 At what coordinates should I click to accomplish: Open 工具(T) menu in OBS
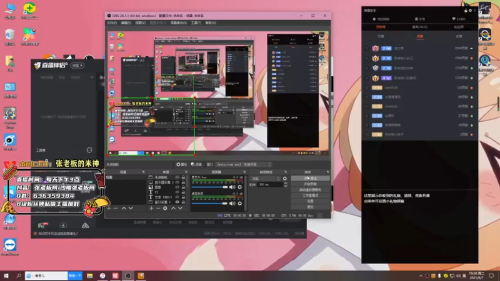pos(196,23)
